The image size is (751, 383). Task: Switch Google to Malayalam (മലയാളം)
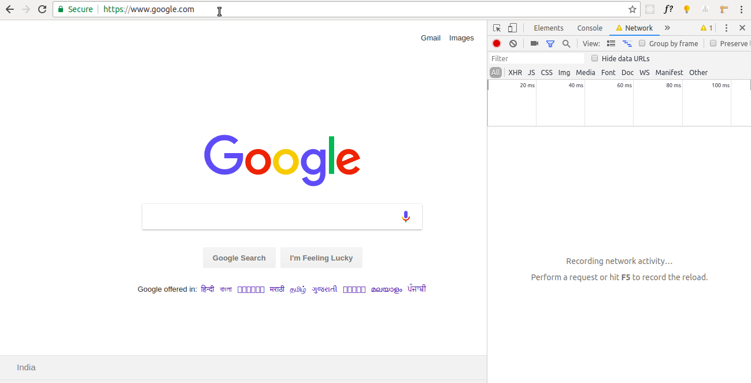[x=386, y=289]
